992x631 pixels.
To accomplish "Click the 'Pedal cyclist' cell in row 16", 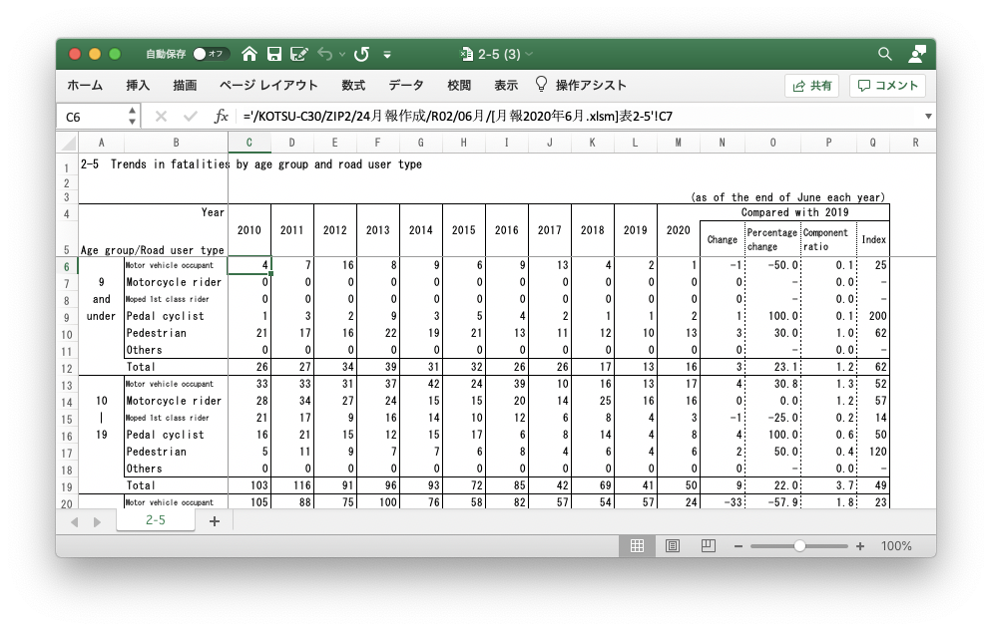I will (176, 435).
